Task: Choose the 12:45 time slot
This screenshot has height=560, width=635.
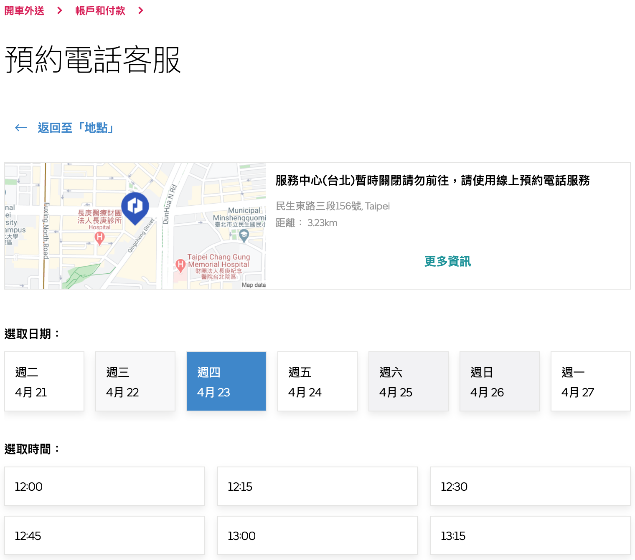Action: pos(104,535)
